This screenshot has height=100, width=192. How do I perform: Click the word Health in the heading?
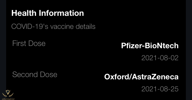coord(24,13)
